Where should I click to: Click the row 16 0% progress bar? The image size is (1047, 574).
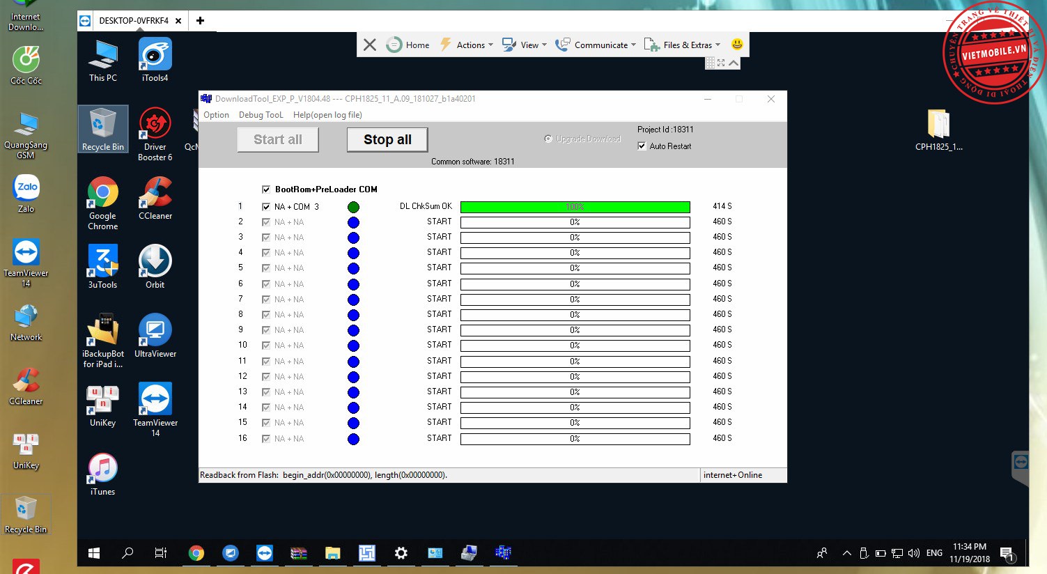575,439
